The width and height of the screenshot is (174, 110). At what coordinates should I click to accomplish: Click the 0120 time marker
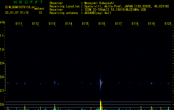[x=168, y=24]
